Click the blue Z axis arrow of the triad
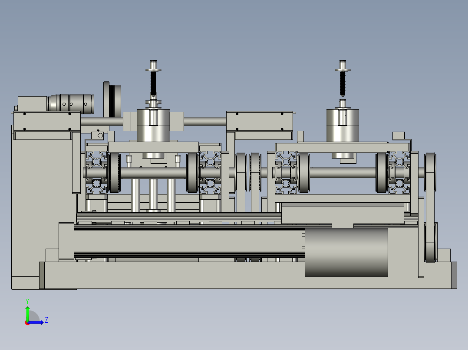 pos(36,322)
